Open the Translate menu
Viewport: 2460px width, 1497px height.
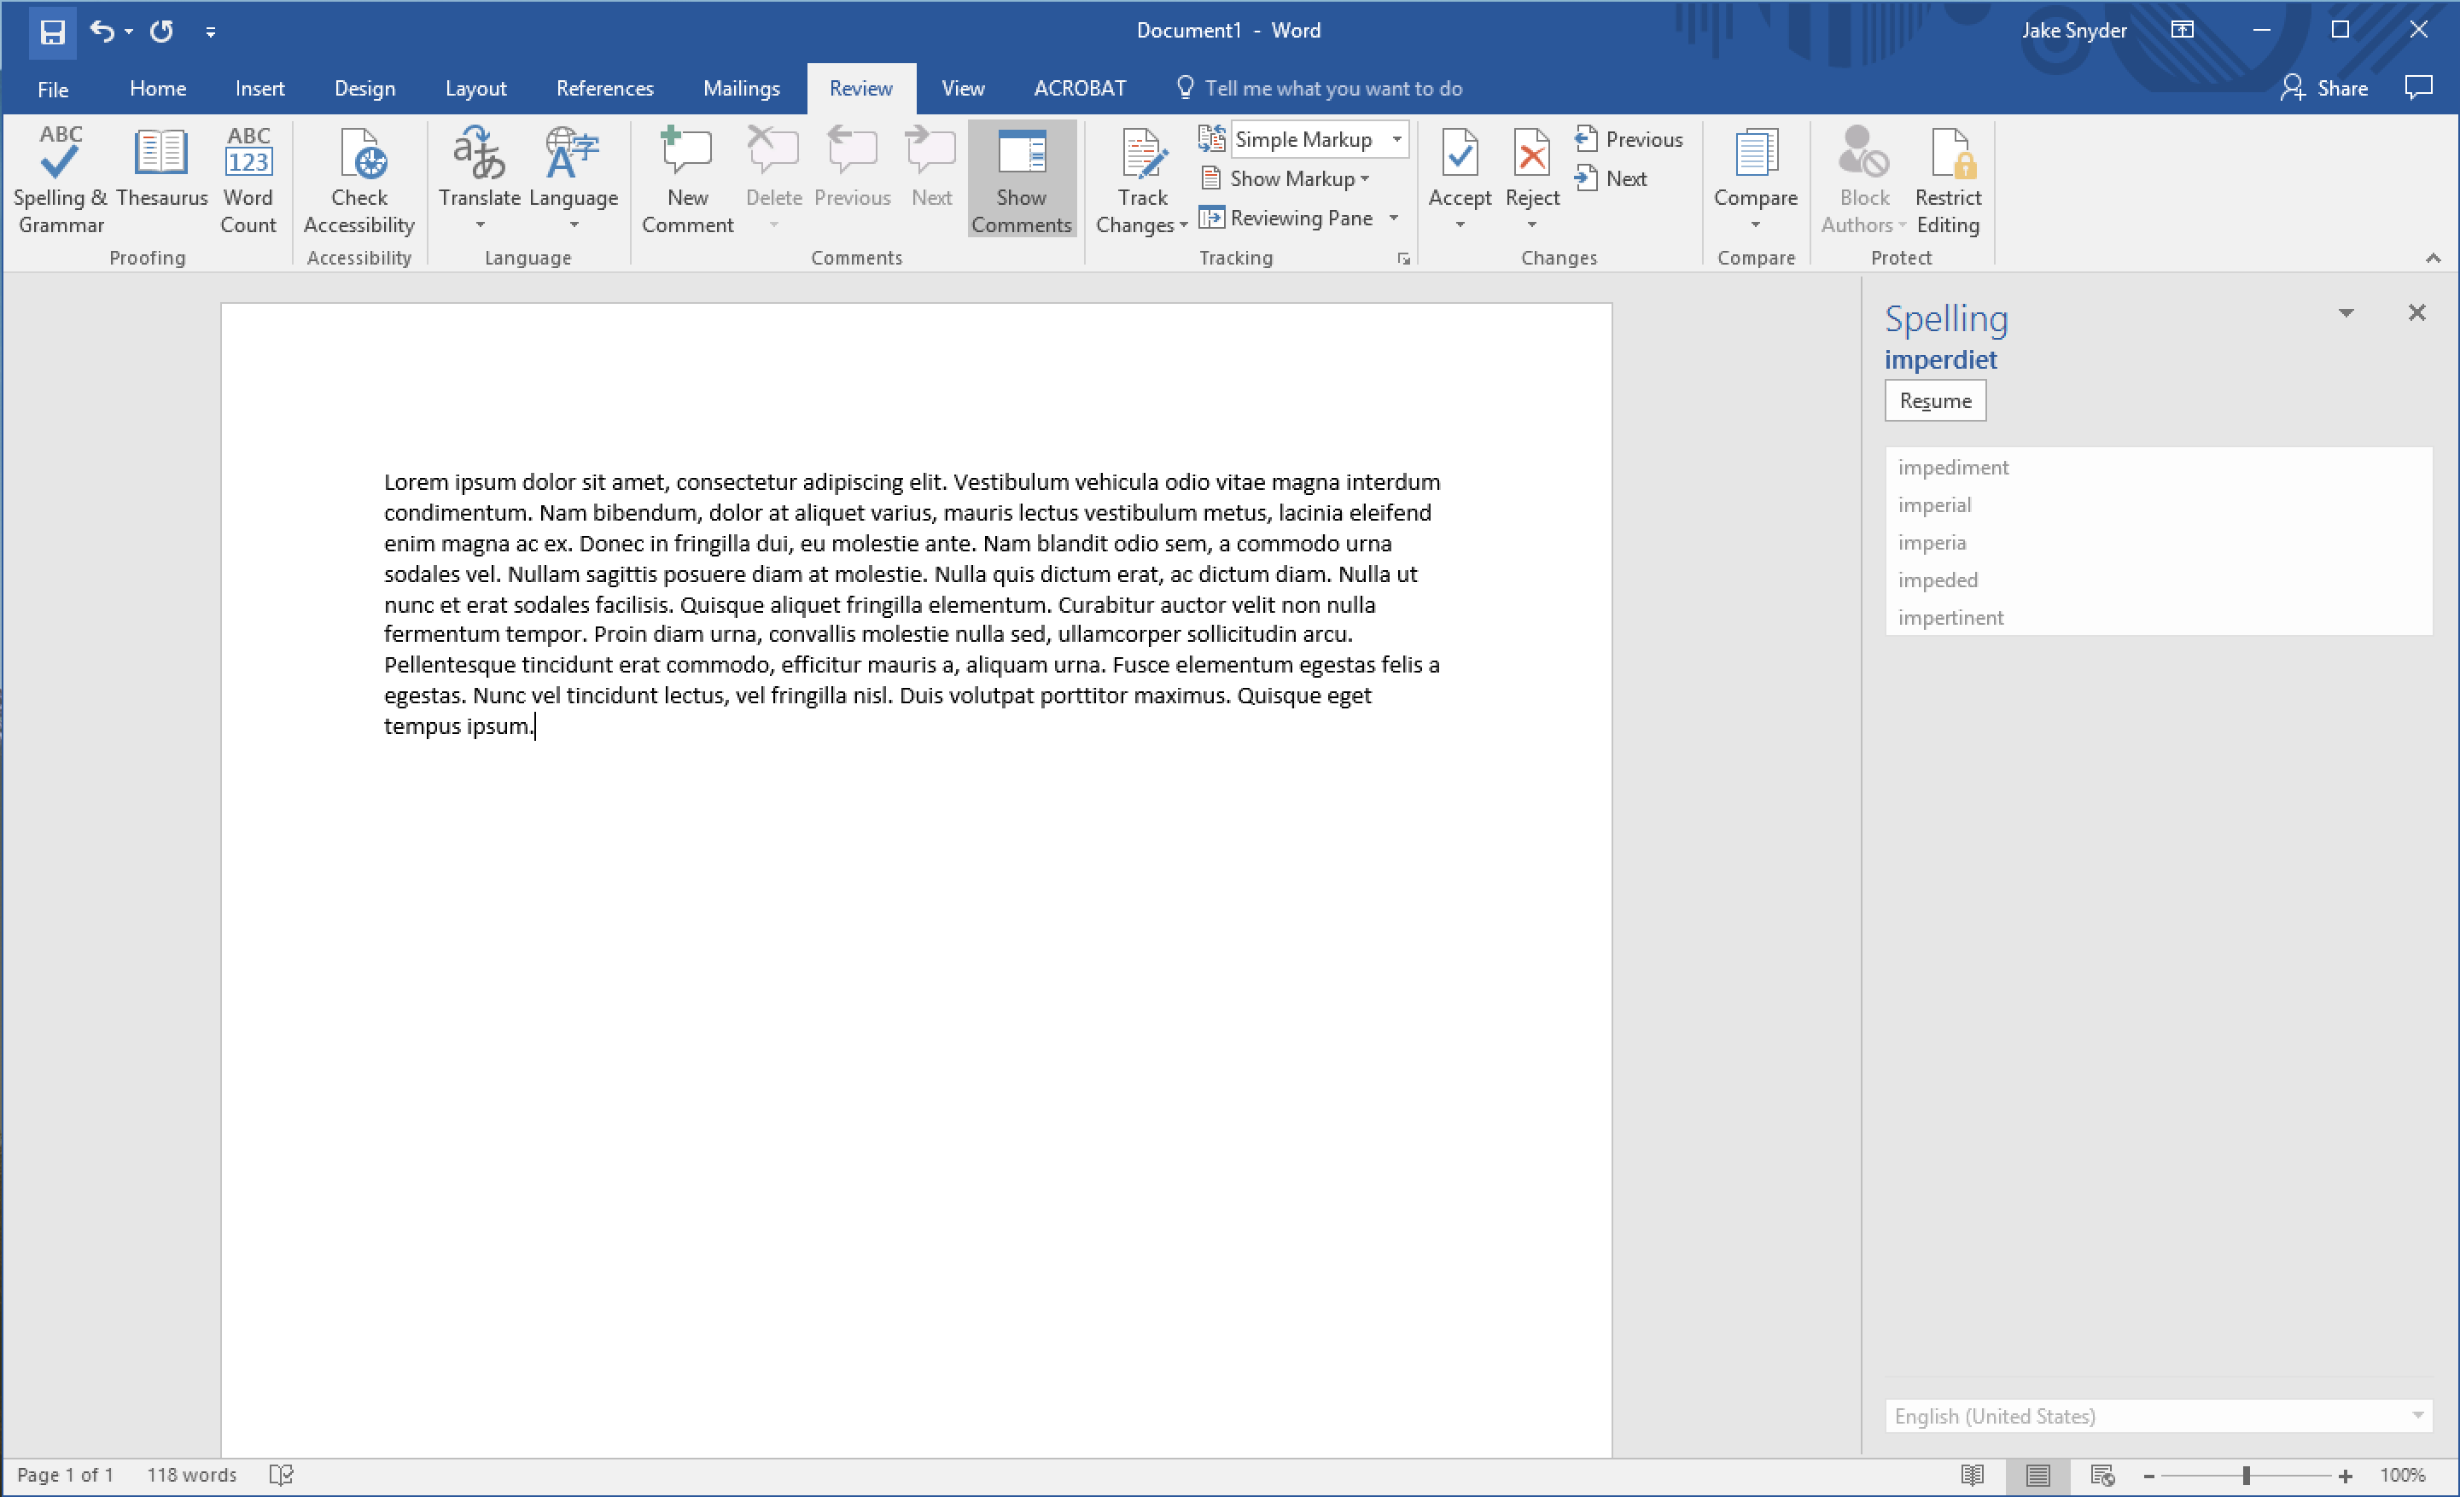tap(479, 179)
